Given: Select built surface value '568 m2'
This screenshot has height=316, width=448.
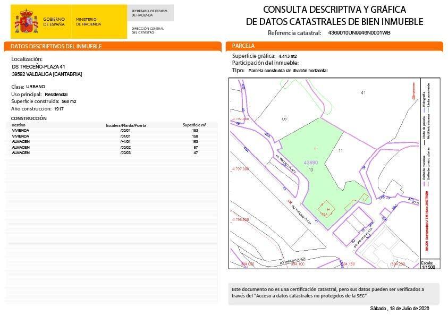Looking at the screenshot, I should tap(69, 101).
